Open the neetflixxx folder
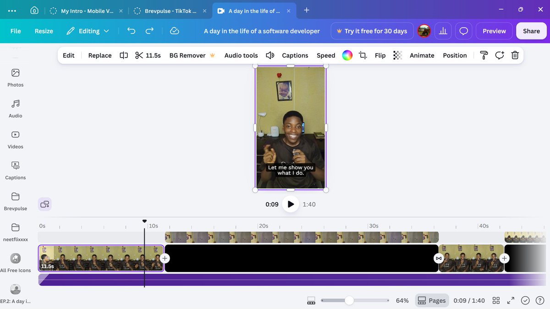The width and height of the screenshot is (550, 309). [16, 233]
